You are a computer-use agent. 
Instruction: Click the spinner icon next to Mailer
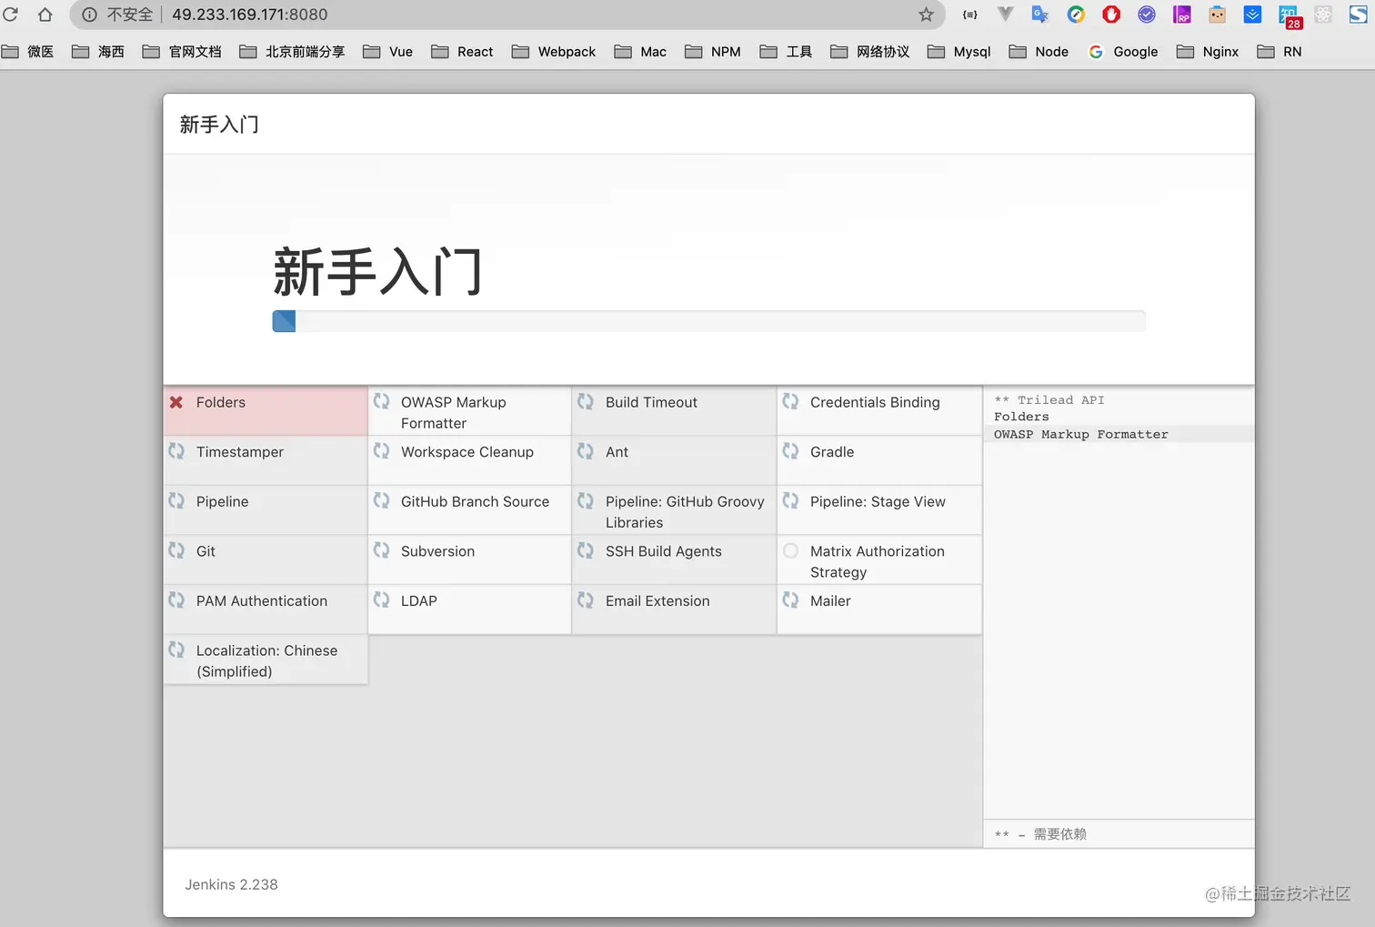click(x=790, y=600)
